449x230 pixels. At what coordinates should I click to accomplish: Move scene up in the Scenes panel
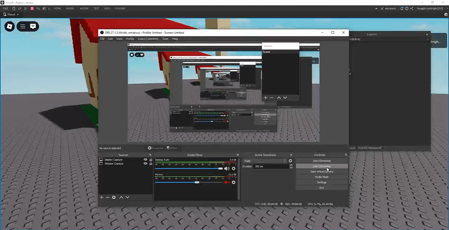[x=279, y=98]
